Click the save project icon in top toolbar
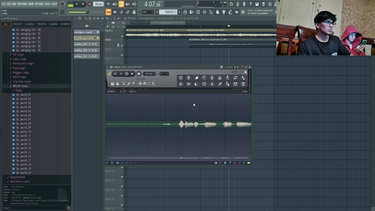The height and width of the screenshot is (211, 375). (x=257, y=4)
